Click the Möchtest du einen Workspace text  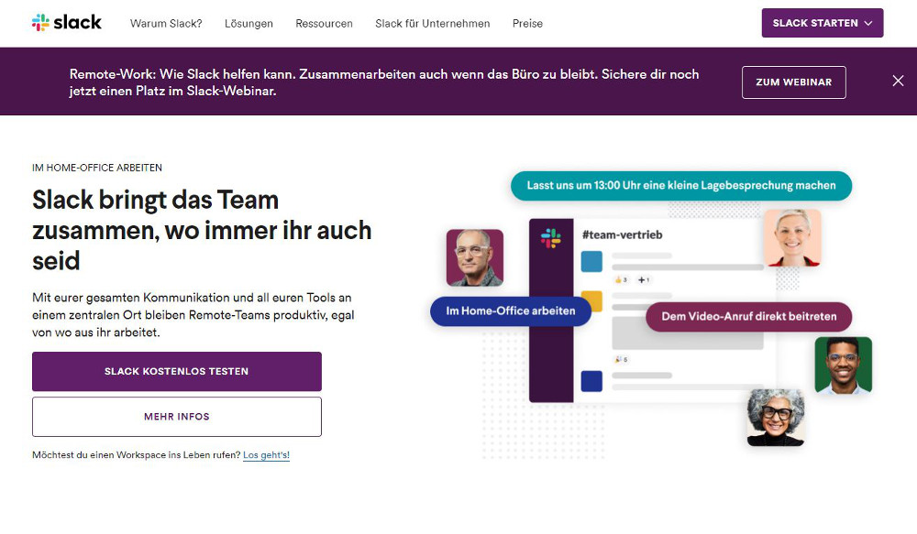[137, 454]
